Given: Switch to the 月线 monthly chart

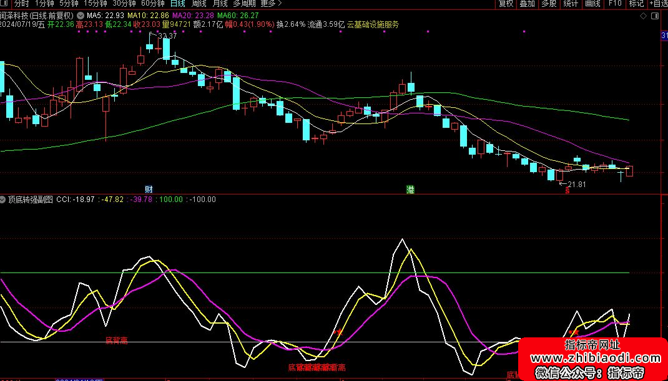Looking at the screenshot, I should coord(220,4).
